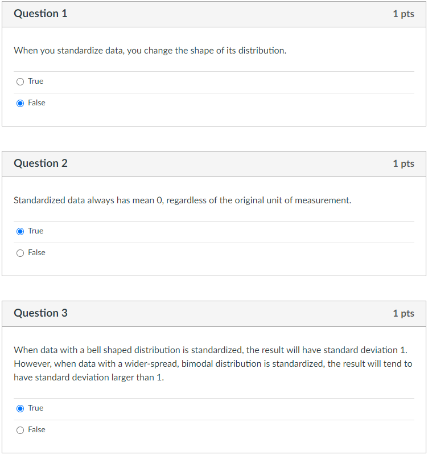Click the True label text in Question 1
Screen dimensions: 428x459
[35, 81]
